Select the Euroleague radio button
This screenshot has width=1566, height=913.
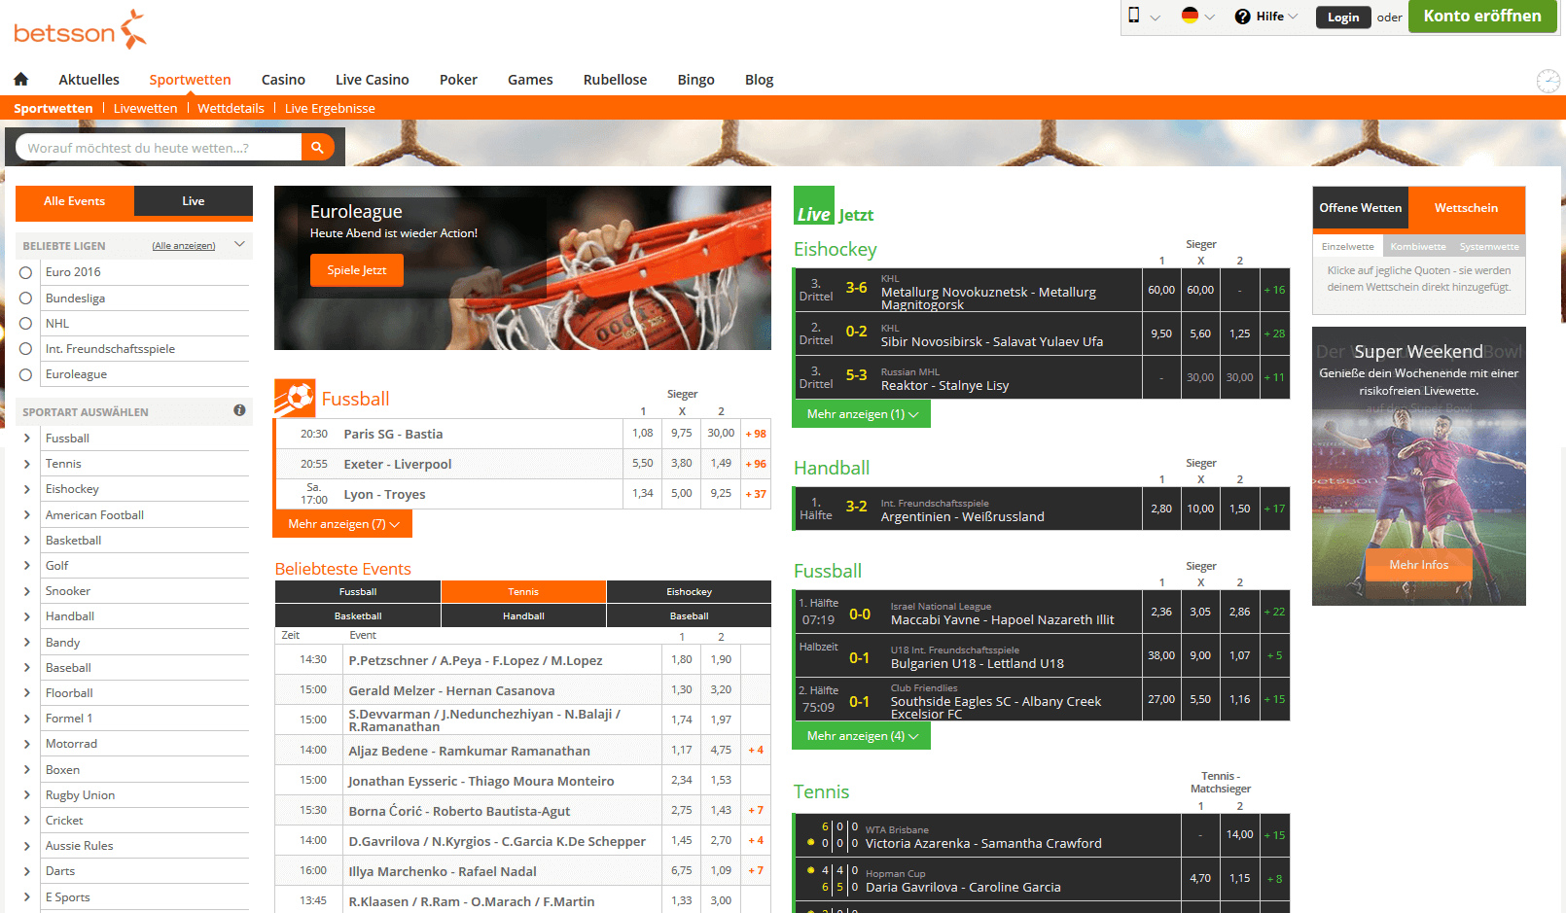click(x=26, y=374)
